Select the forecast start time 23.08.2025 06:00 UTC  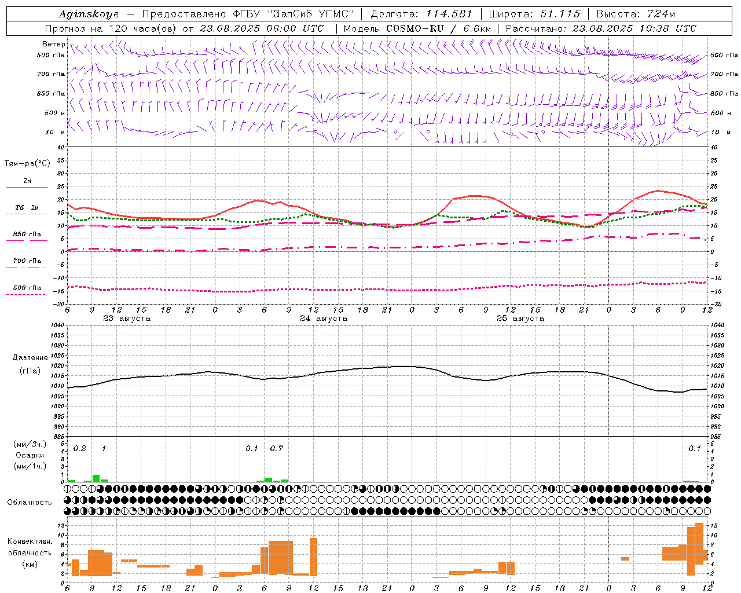tap(262, 28)
